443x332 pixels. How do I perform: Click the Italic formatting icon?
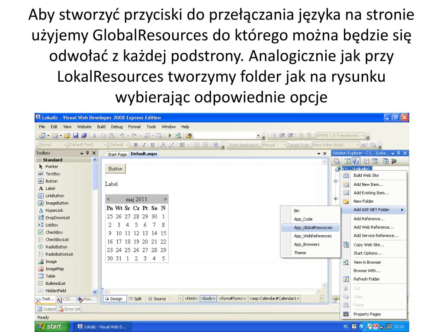[144, 145]
